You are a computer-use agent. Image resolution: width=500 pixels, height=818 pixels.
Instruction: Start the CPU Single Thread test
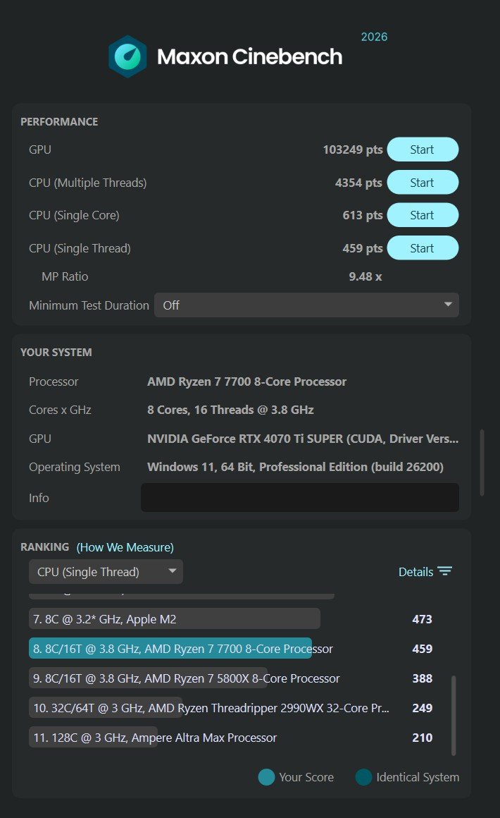(x=423, y=248)
